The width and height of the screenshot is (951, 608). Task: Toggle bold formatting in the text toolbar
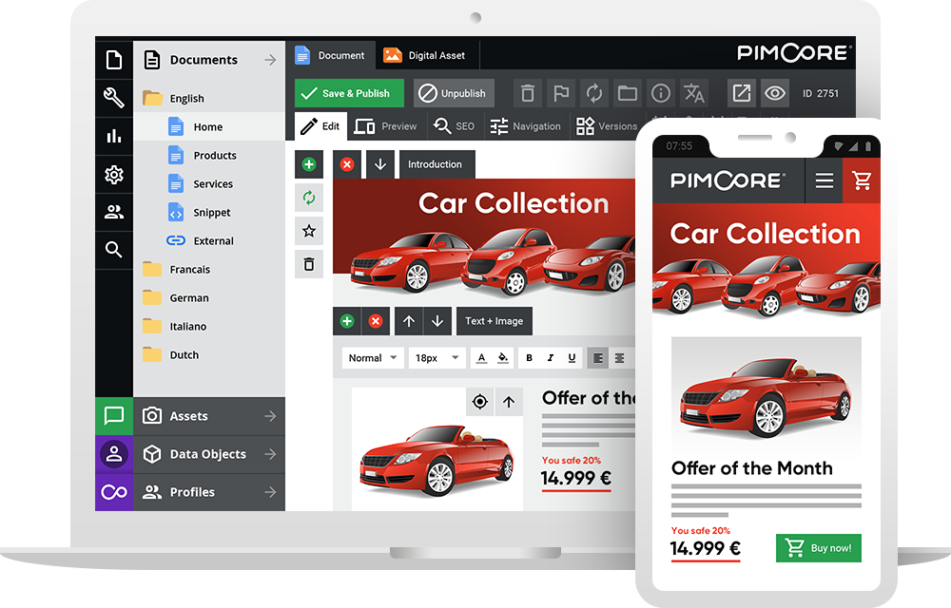tap(529, 357)
